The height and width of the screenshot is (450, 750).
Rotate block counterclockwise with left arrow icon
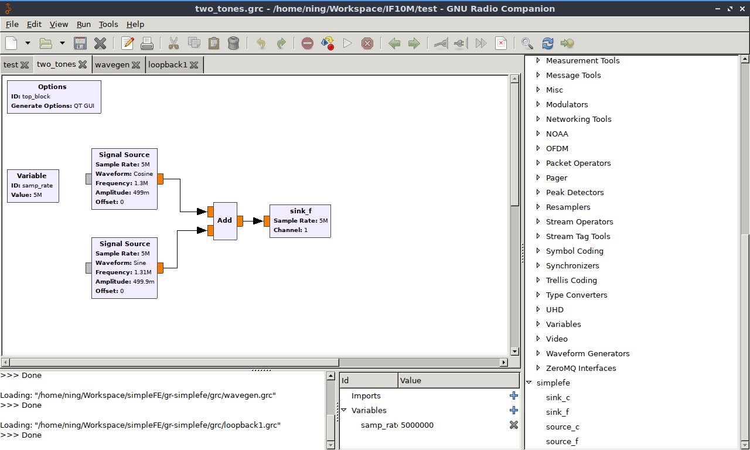click(x=394, y=43)
